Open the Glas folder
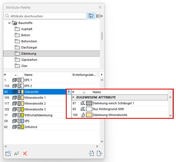Screen dimensions: 176x162 24,66
